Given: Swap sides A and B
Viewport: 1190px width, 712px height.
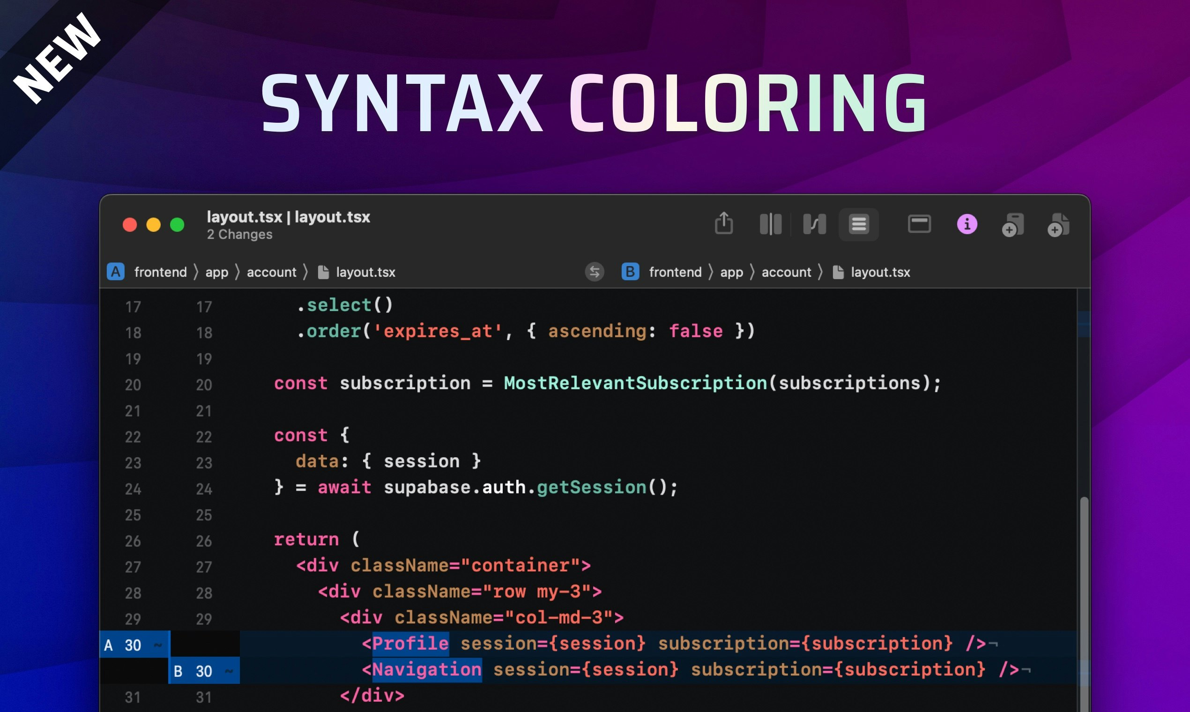Looking at the screenshot, I should (x=594, y=272).
